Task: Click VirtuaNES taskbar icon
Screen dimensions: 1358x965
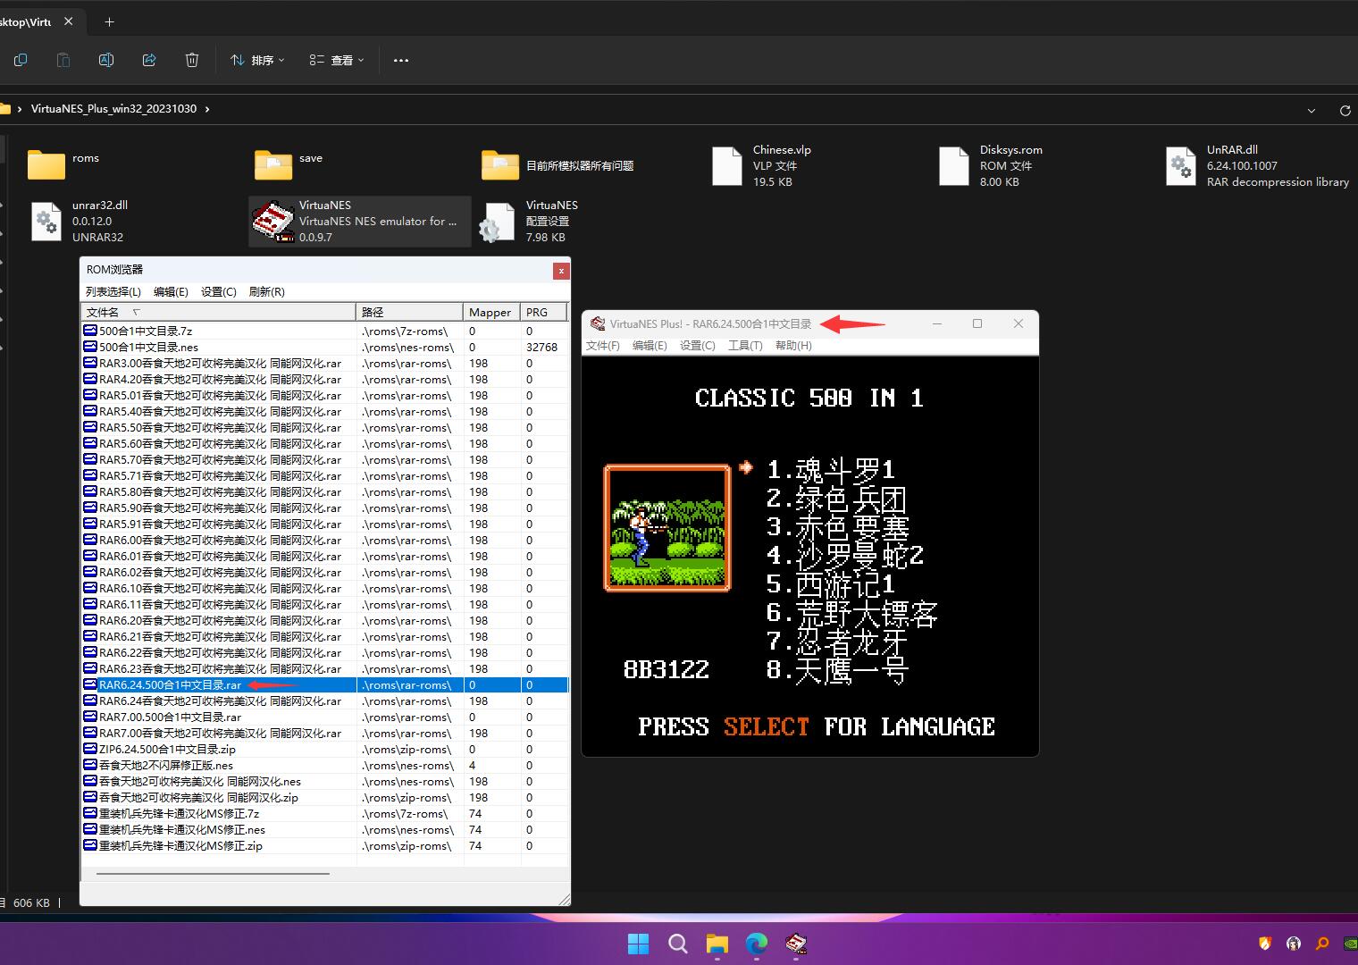Action: 796,944
